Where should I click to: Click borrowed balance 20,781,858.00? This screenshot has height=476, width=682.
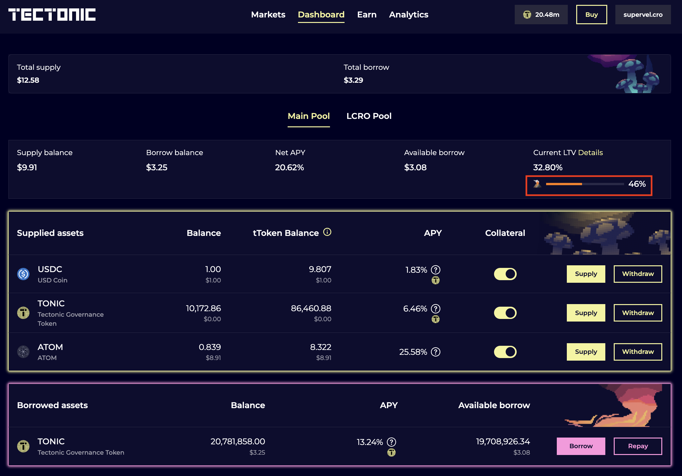(238, 441)
